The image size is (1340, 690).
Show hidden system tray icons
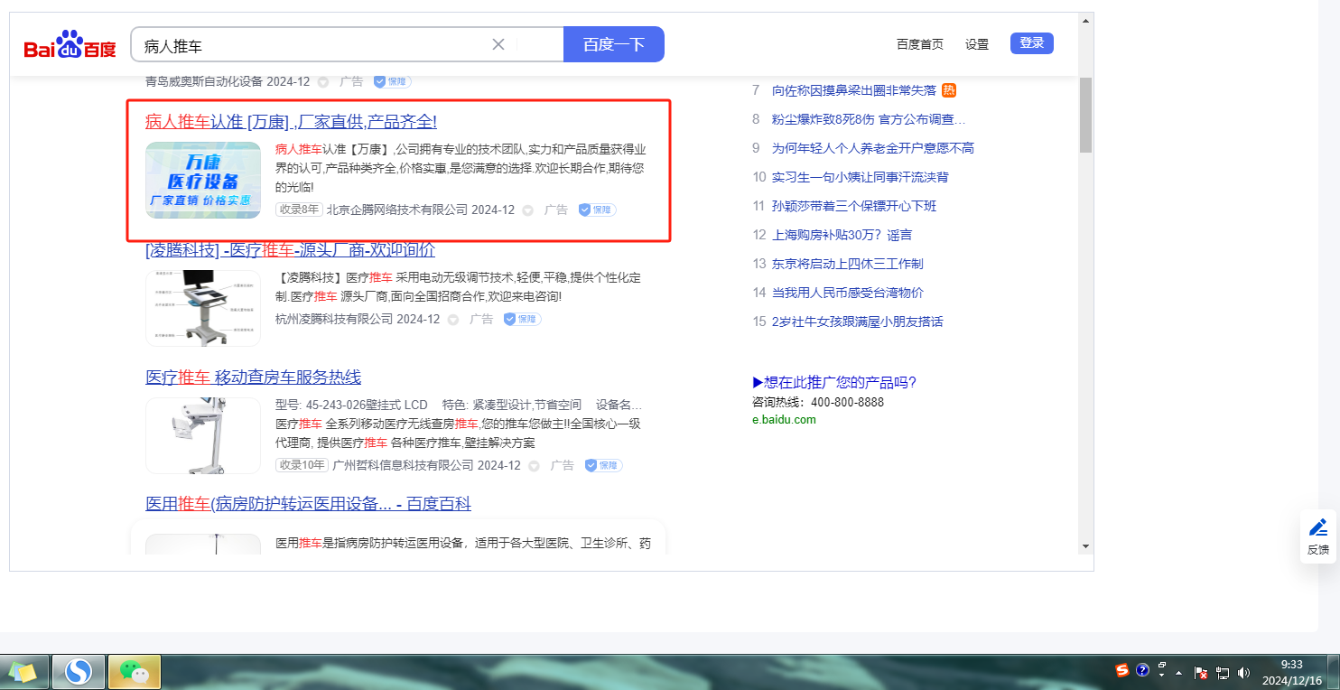pyautogui.click(x=1178, y=672)
